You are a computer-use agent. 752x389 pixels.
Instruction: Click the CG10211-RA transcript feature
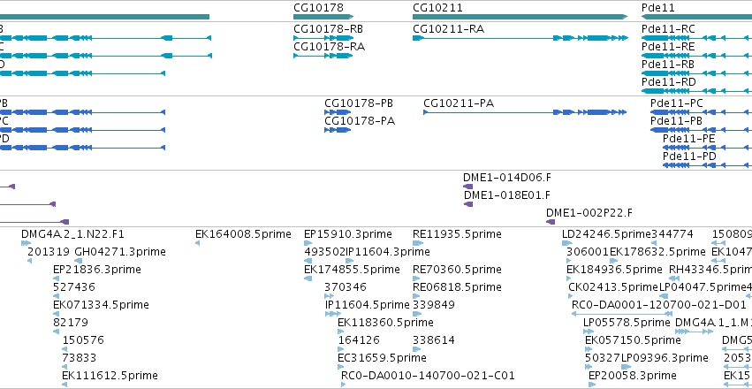click(x=520, y=38)
